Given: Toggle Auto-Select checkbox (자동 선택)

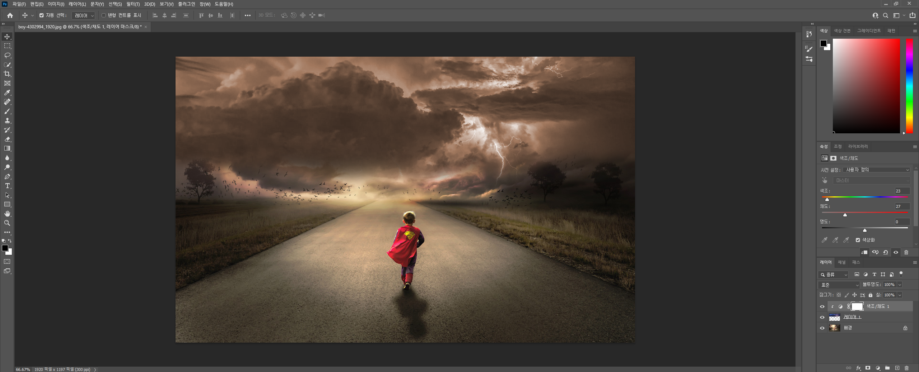Looking at the screenshot, I should (x=42, y=15).
